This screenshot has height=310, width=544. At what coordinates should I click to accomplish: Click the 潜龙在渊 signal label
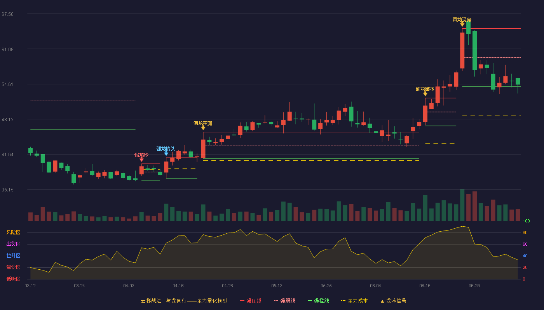(x=203, y=123)
